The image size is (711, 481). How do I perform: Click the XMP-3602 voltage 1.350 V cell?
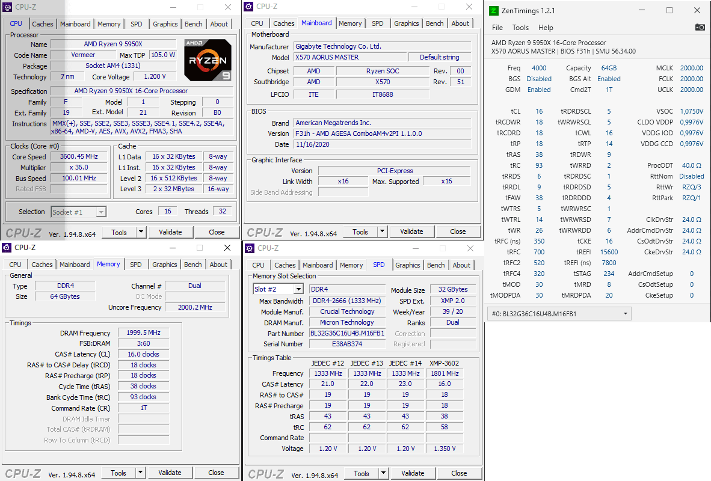(445, 449)
